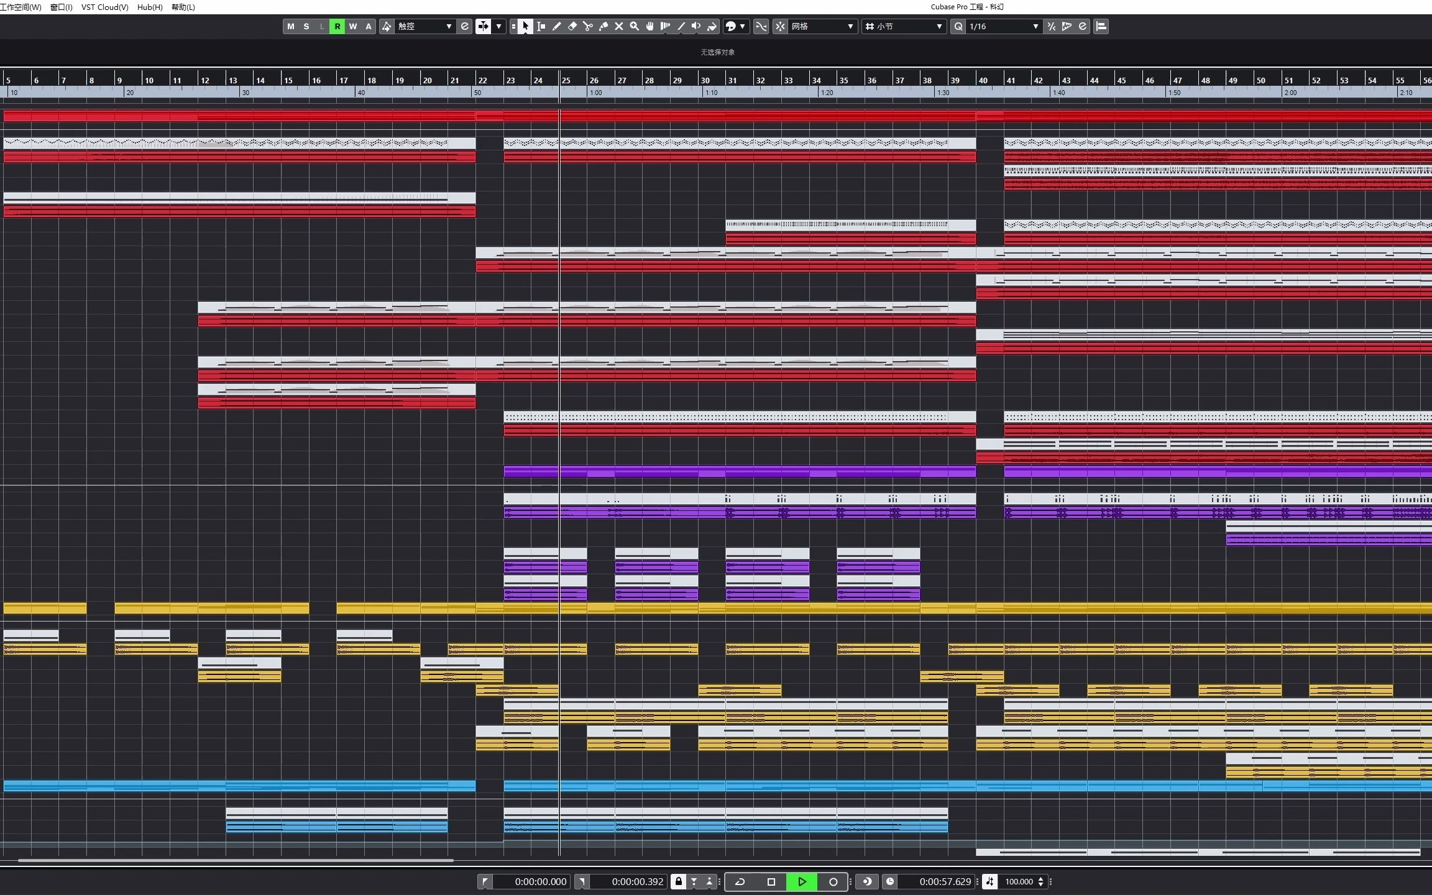1432x895 pixels.
Task: Click the auto-latch automation icon beside 触控
Action: [387, 26]
